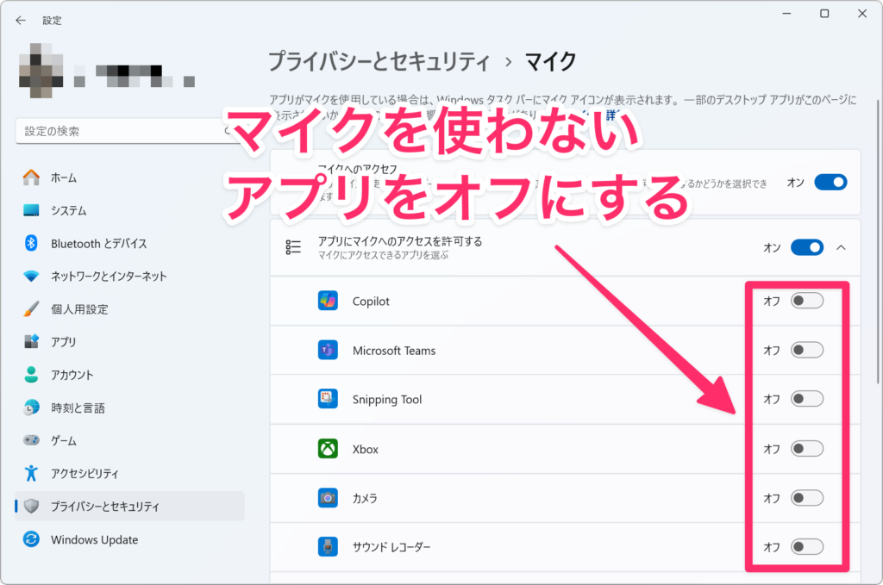Open システム settings page
The image size is (883, 585).
129,210
